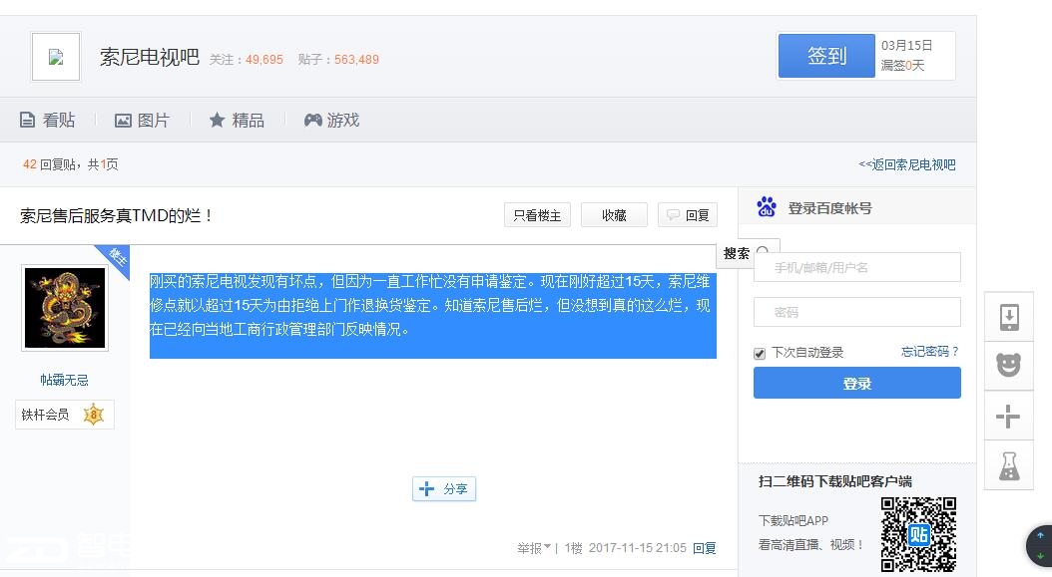Screen dimensions: 1052x577
Task: Open the 举报 report dropdown
Action: click(x=534, y=548)
